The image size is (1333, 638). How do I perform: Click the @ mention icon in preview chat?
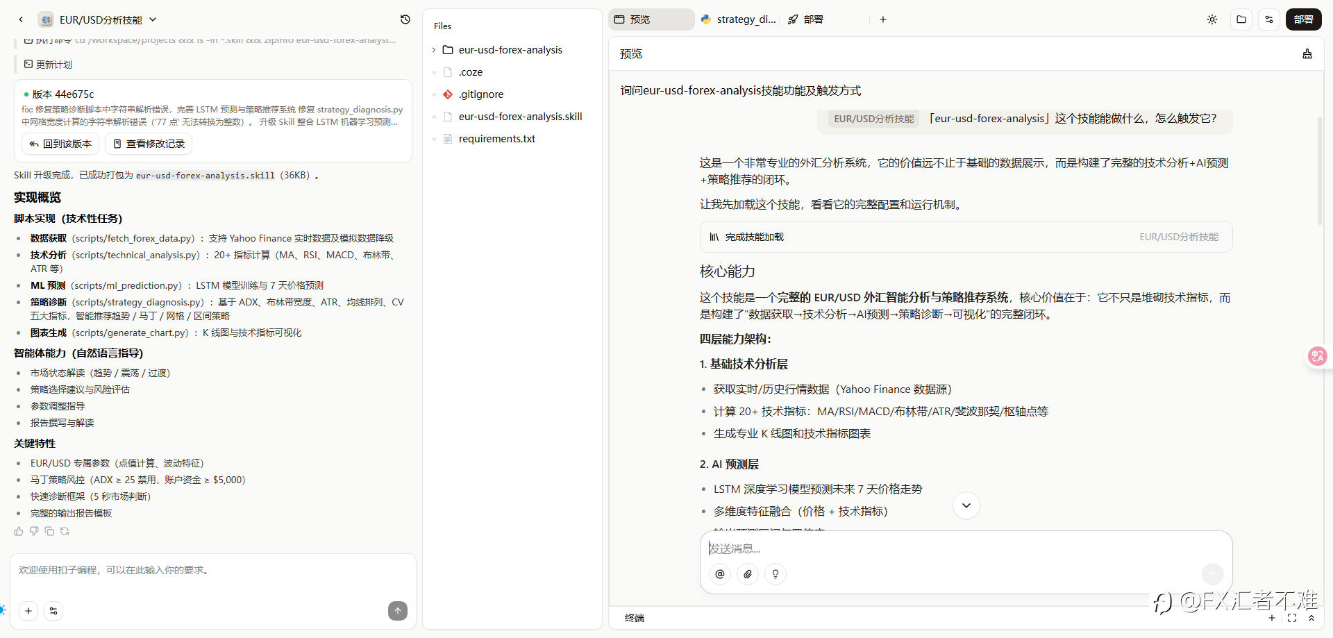click(720, 574)
